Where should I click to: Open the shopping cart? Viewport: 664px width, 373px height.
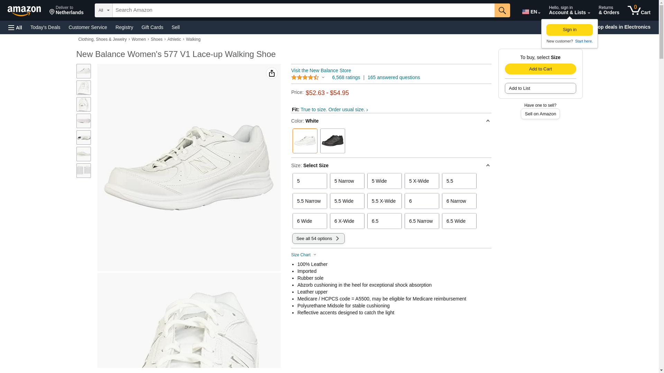639,10
